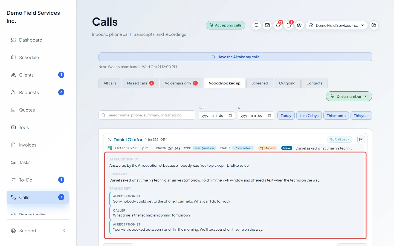Select the Nobody picked up tab
Screen dimensions: 394x246
click(x=225, y=83)
